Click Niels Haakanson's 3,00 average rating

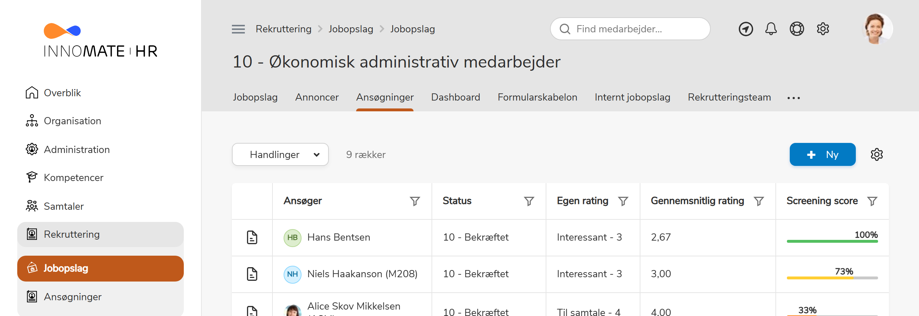click(661, 274)
